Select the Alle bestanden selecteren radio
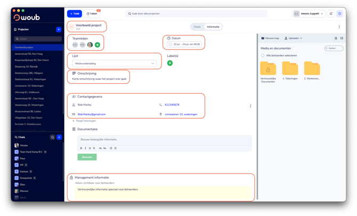The width and height of the screenshot is (357, 216). tap(263, 55)
